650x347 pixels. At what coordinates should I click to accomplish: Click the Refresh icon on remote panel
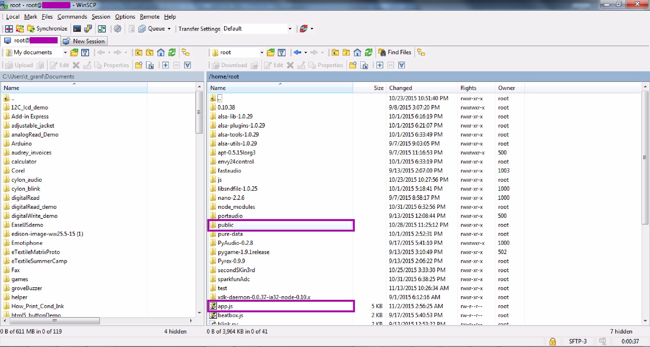click(368, 52)
